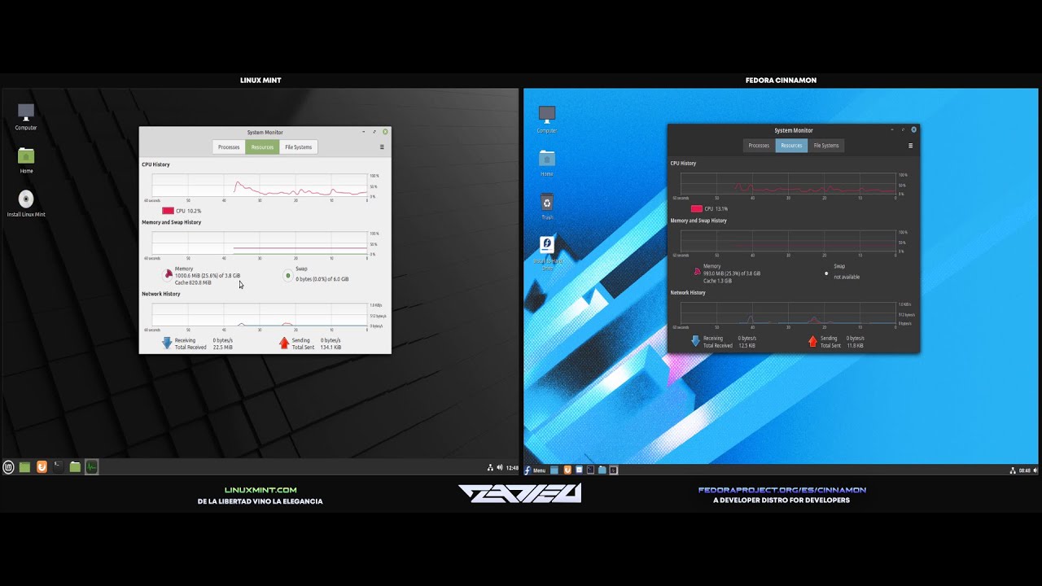Click Total Received '12.5 KiB' value
This screenshot has height=586, width=1042.
[x=747, y=345]
